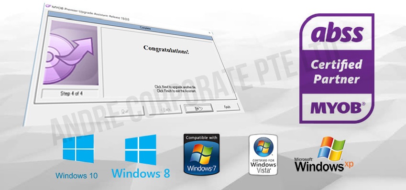Click Next to upgrade another file
The image size is (406, 190).
[198, 108]
